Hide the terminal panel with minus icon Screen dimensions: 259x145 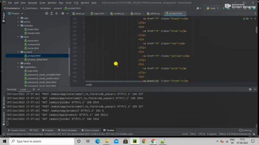[255, 89]
